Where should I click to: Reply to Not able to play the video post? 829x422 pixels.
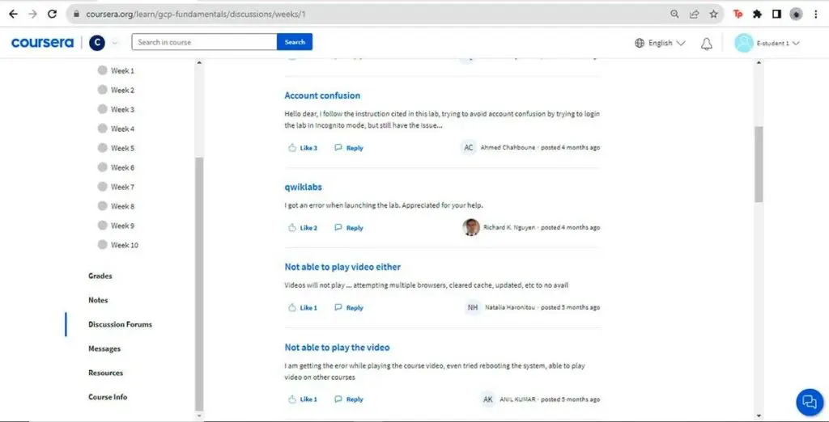[349, 399]
